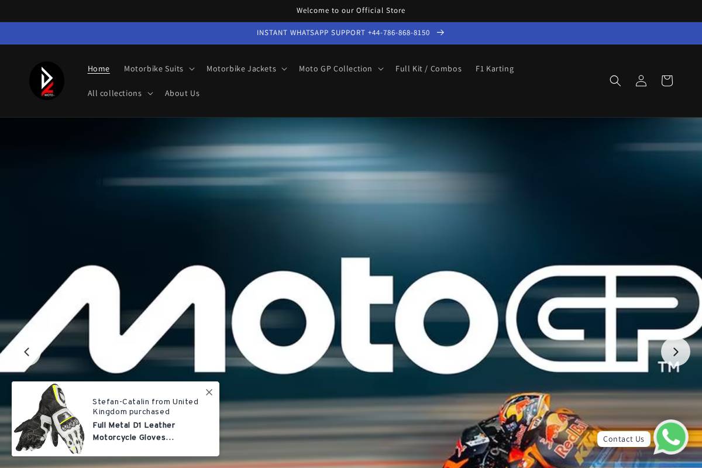Open the account login page
Screen dimensions: 702x468
pyautogui.click(x=641, y=81)
